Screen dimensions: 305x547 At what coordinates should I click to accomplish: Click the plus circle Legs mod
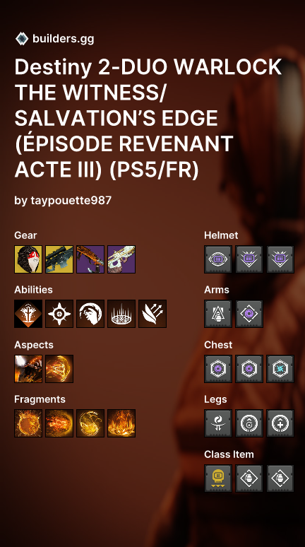coord(280,423)
